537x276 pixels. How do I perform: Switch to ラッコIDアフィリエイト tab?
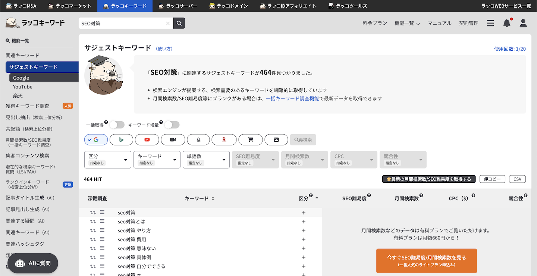[288, 6]
